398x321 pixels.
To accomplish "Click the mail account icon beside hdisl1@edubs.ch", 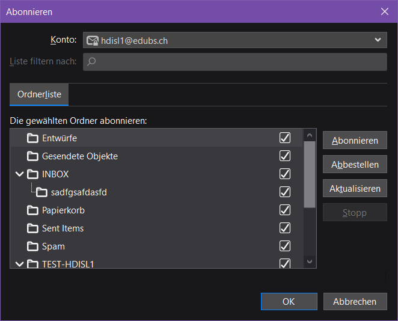I will 92,40.
